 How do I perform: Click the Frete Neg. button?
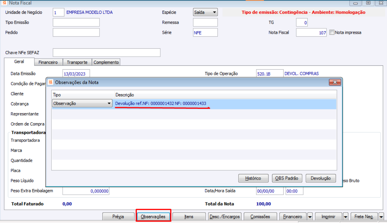364,217
